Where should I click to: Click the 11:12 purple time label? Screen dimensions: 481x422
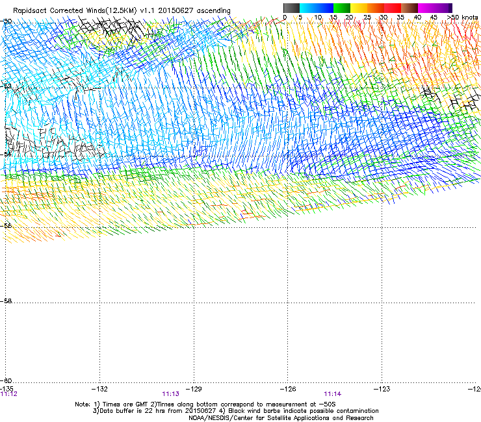tap(9, 394)
